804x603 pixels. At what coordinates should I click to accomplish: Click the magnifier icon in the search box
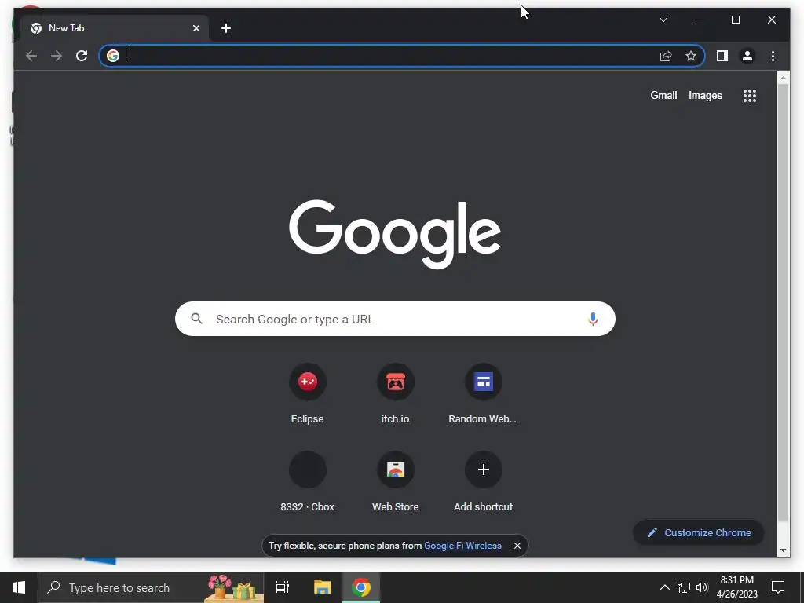196,319
